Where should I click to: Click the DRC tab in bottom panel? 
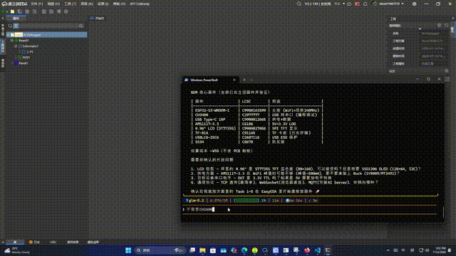(53, 242)
